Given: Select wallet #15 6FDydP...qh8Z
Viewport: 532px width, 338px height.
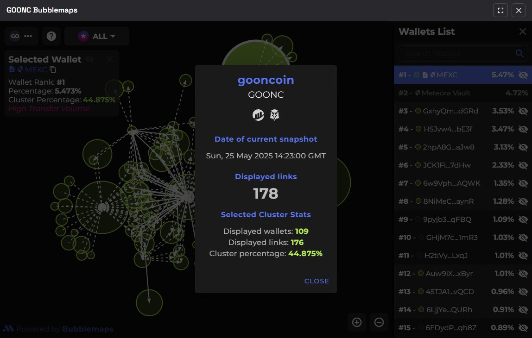Looking at the screenshot, I should (463, 328).
